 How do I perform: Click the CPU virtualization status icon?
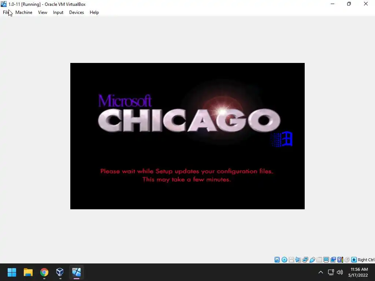pos(340,260)
